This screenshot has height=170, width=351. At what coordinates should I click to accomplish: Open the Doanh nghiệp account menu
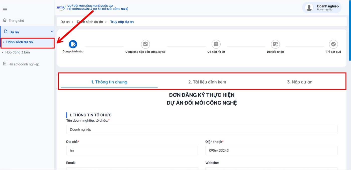tap(322, 8)
